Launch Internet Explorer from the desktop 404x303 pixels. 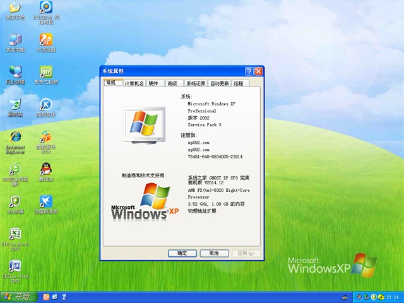point(15,138)
